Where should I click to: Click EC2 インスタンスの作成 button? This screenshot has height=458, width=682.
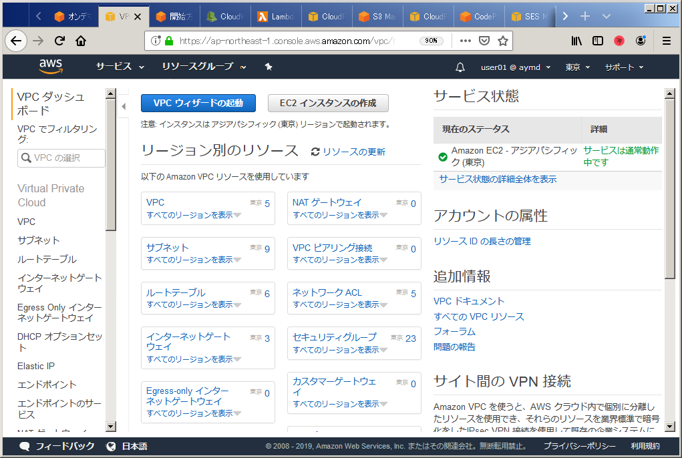328,103
